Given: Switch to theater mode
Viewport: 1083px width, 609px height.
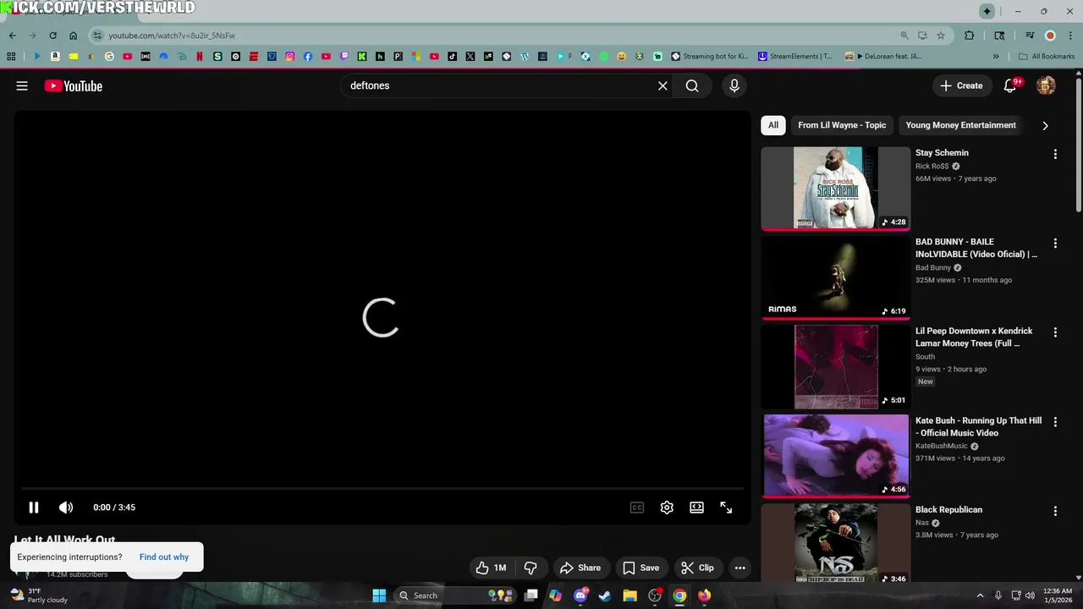Looking at the screenshot, I should [x=696, y=507].
